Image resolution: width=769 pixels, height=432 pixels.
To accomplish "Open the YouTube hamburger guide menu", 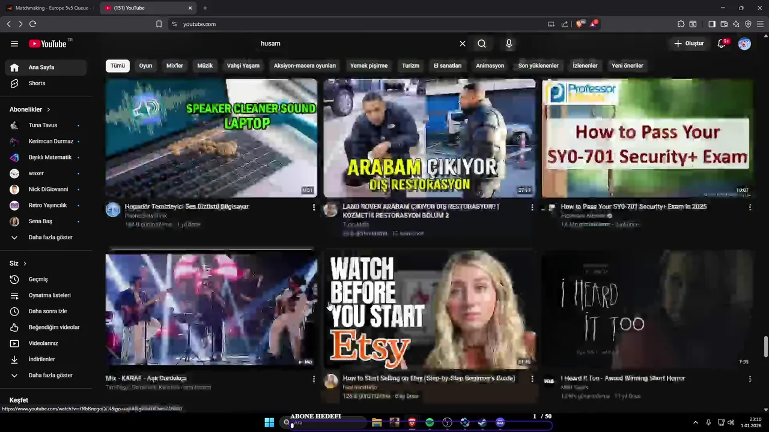I will tap(14, 43).
